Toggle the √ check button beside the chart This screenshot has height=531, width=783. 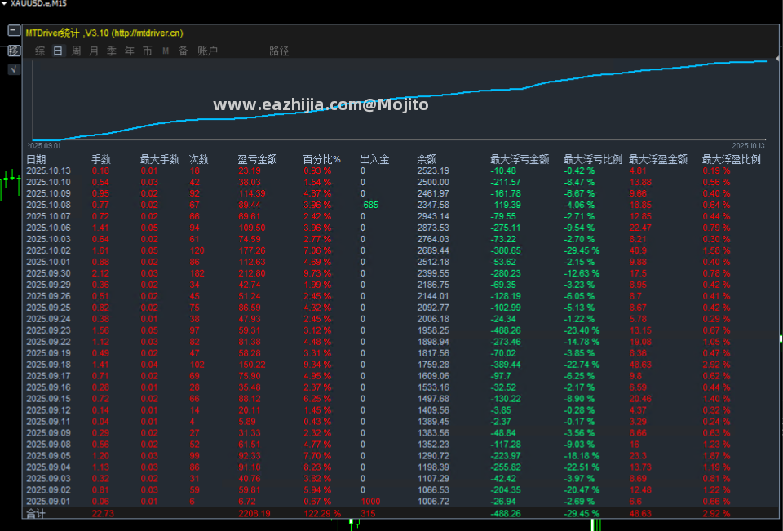[14, 69]
